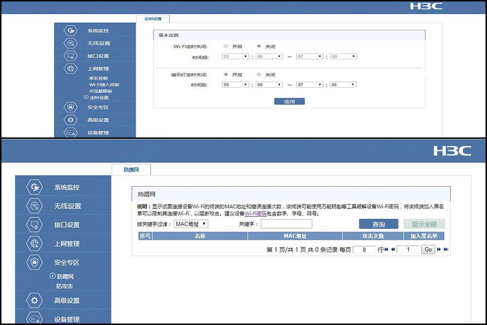
Task: Select 关闭 radio for Wi-Fi定时关闭
Action: pos(259,46)
